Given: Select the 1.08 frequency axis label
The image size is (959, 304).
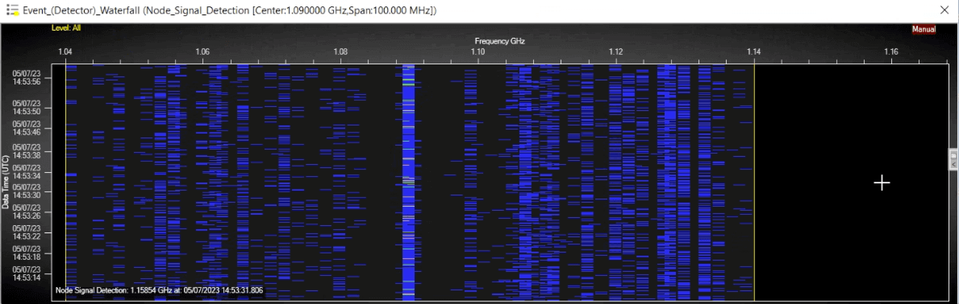Looking at the screenshot, I should coord(340,51).
